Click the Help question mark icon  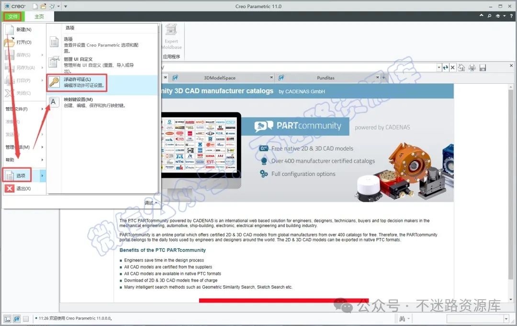(x=511, y=16)
